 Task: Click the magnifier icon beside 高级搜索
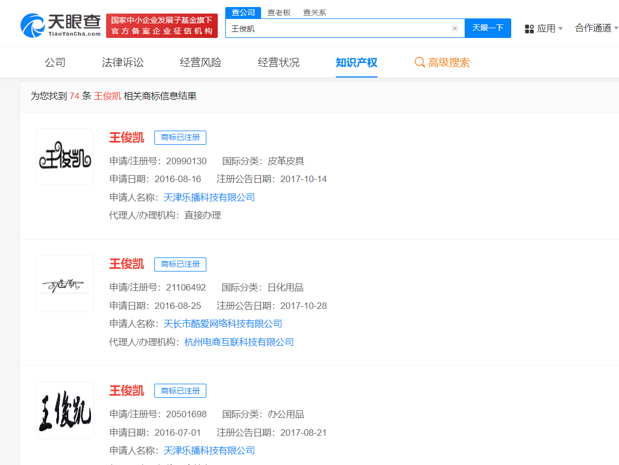point(420,62)
